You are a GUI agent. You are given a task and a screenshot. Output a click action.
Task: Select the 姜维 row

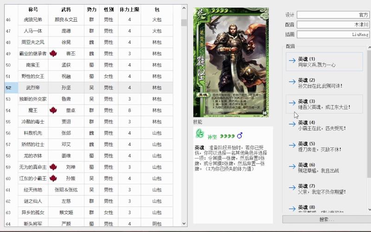point(89,156)
